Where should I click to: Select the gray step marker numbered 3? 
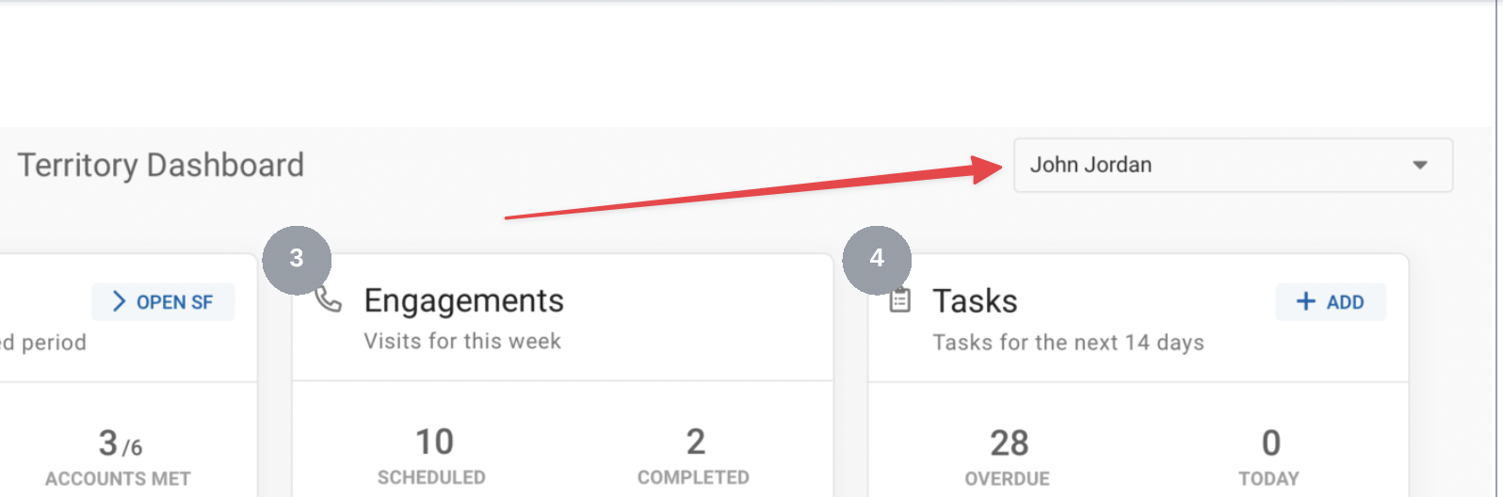click(297, 259)
